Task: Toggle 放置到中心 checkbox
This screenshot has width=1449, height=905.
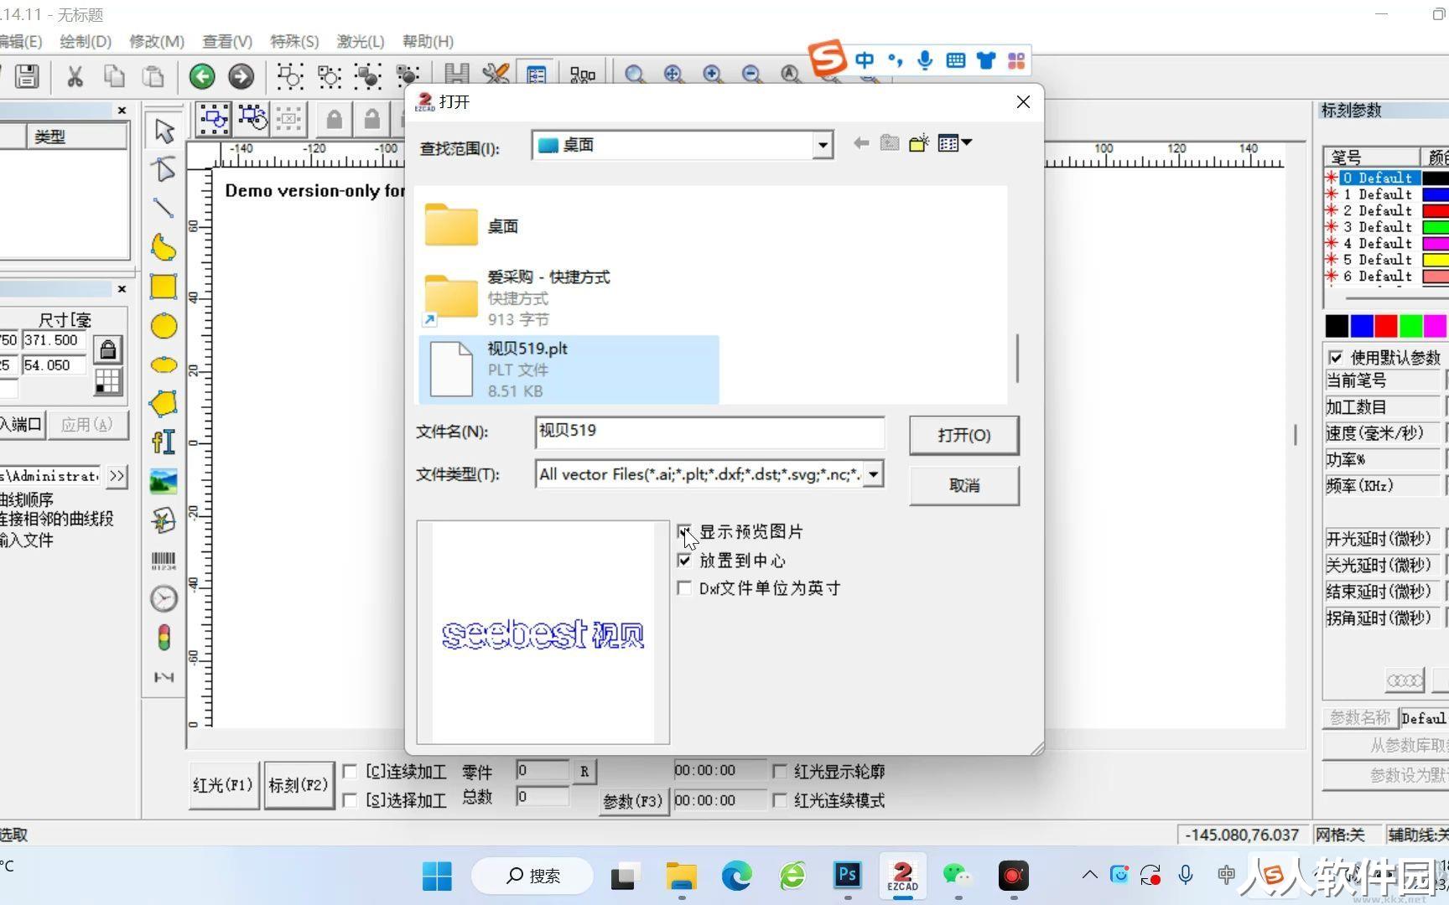Action: (x=684, y=560)
